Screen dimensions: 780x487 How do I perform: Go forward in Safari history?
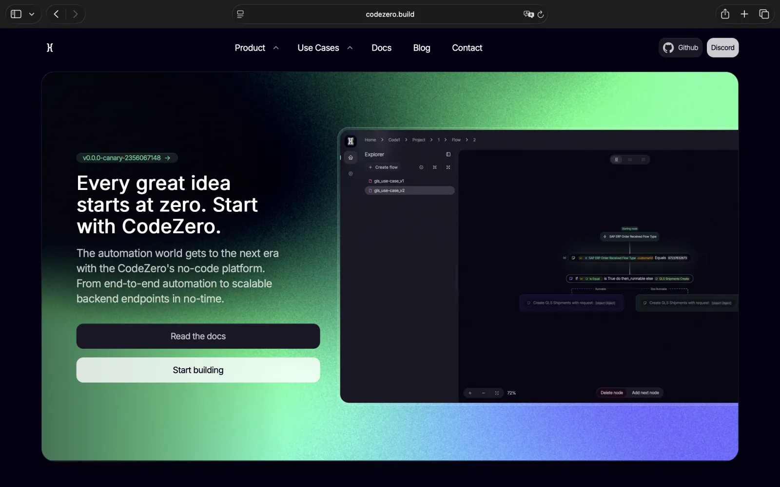coord(75,14)
